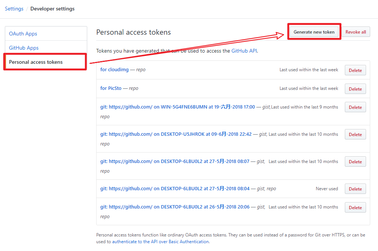Viewport: 378px width, 251px height.
Task: Open token on DESKTOP-U5JHROK
Action: pos(176,134)
